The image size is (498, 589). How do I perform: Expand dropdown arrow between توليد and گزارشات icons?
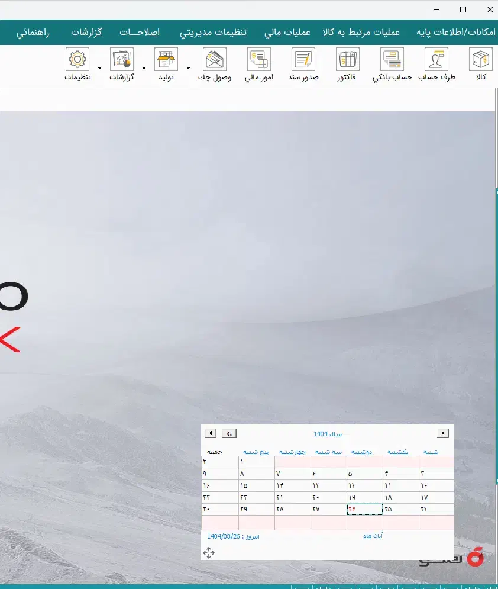[x=144, y=68]
